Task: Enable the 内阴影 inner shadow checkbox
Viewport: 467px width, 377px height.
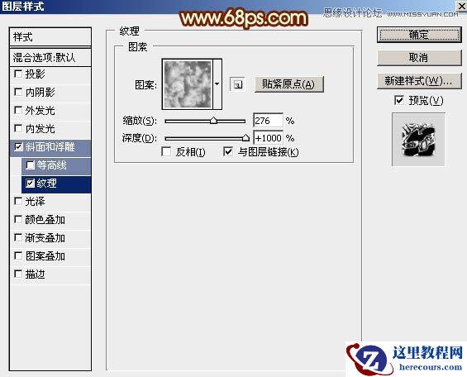Action: 18,92
